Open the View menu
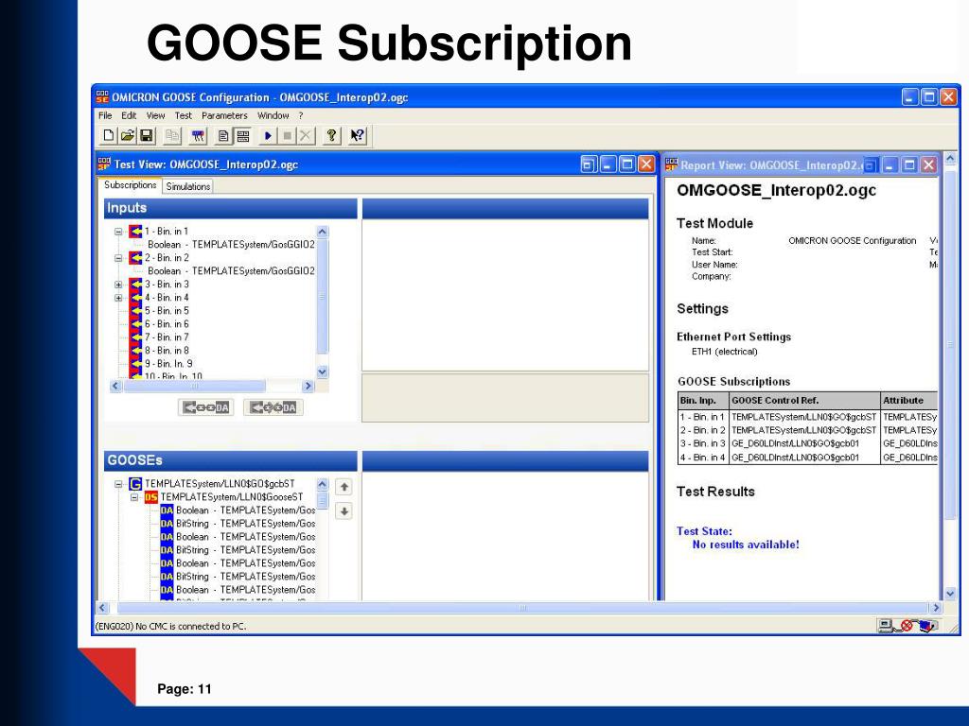 point(155,115)
